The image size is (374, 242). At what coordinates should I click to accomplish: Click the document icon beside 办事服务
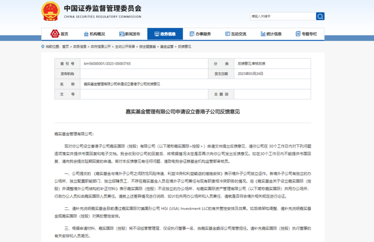point(192,34)
